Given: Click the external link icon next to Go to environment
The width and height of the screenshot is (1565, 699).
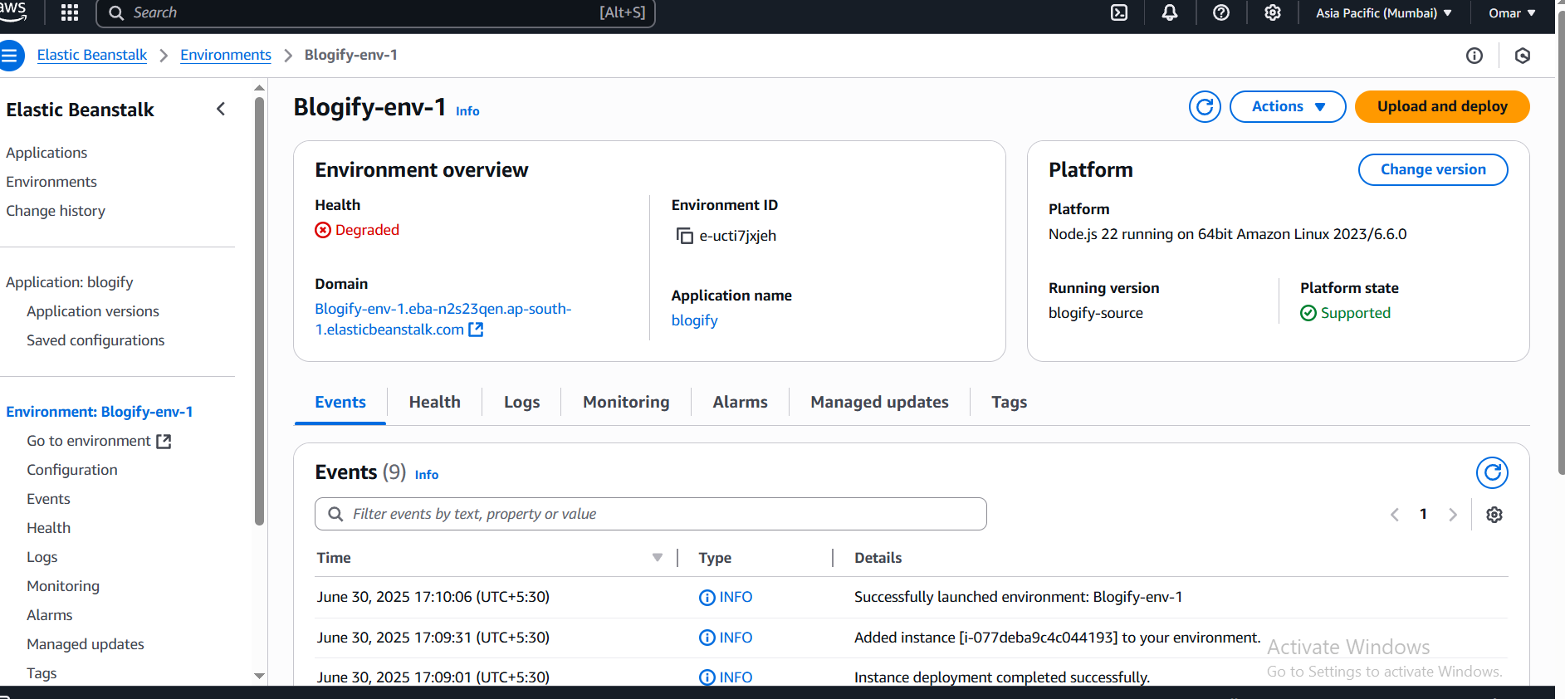Looking at the screenshot, I should [x=164, y=442].
